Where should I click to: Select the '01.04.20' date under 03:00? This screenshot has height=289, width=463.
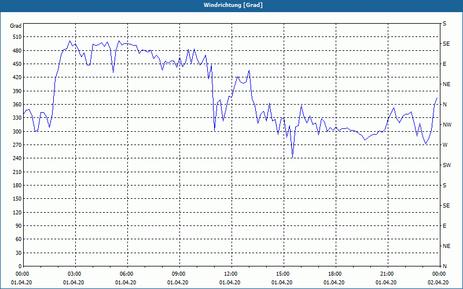[74, 283]
